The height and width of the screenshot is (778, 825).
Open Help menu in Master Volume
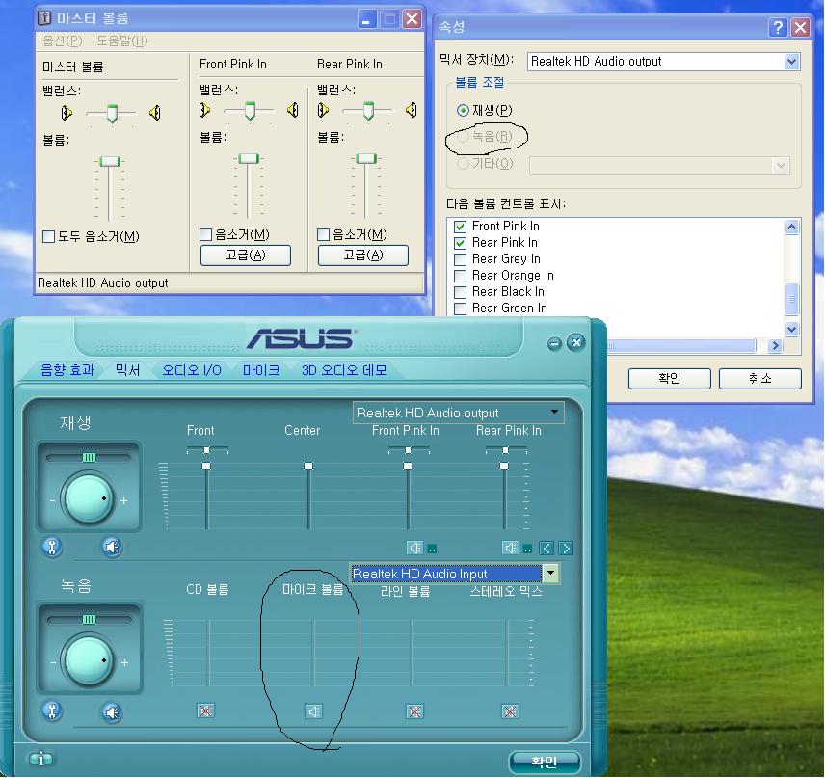click(x=122, y=40)
